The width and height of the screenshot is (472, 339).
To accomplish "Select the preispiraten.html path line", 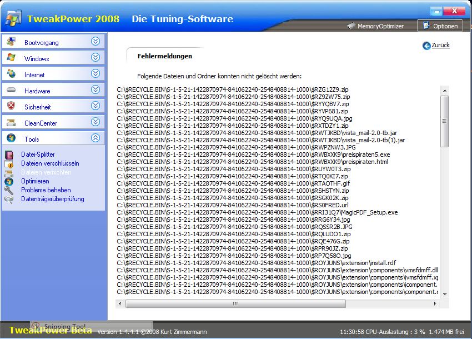I will point(252,162).
